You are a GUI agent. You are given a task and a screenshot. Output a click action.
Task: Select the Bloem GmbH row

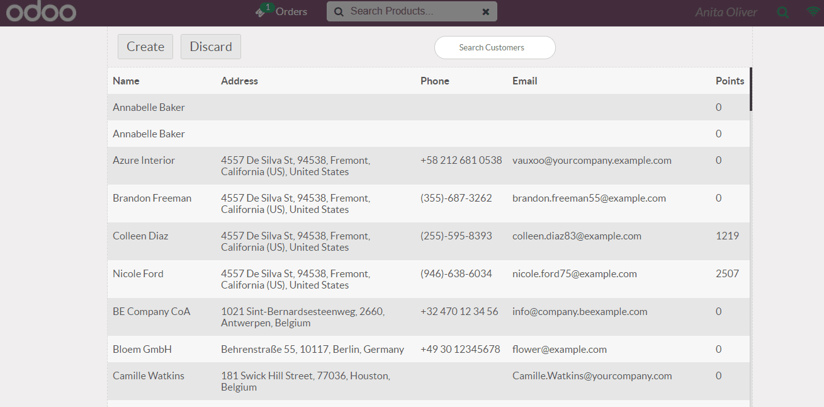pos(142,350)
